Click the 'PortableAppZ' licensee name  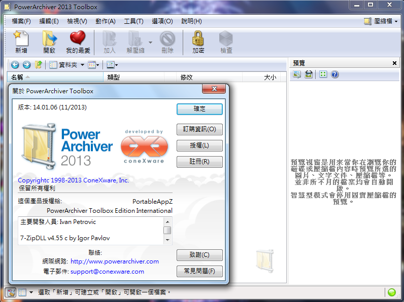pyautogui.click(x=153, y=202)
